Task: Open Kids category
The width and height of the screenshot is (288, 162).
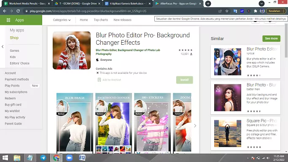Action: tap(13, 57)
